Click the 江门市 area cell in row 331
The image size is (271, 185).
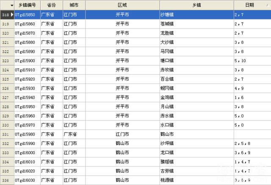122,134
